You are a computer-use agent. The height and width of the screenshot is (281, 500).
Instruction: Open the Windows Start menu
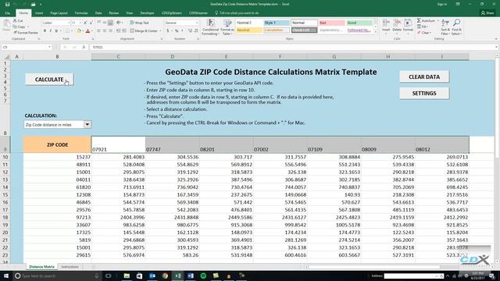[6, 276]
